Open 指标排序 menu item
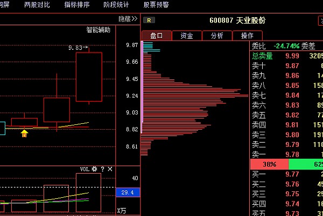 [x=76, y=5]
